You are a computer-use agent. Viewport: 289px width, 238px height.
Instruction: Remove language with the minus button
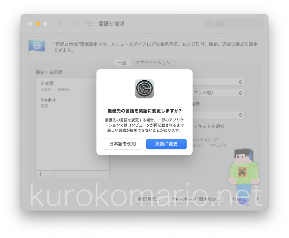(x=50, y=174)
